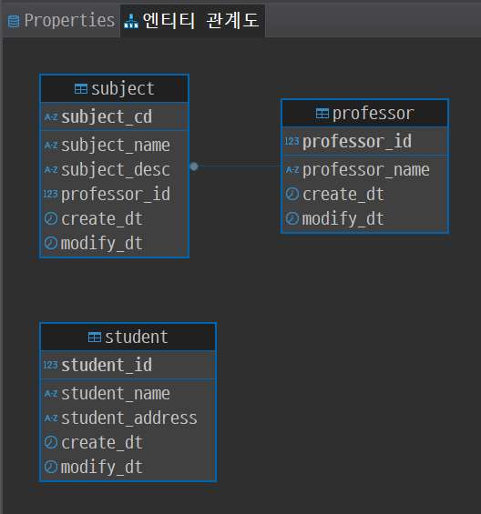Select the subject_desc column

click(x=114, y=169)
